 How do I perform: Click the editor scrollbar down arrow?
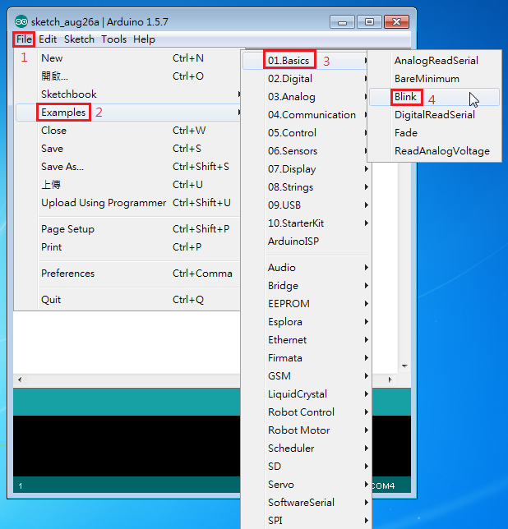click(x=404, y=366)
